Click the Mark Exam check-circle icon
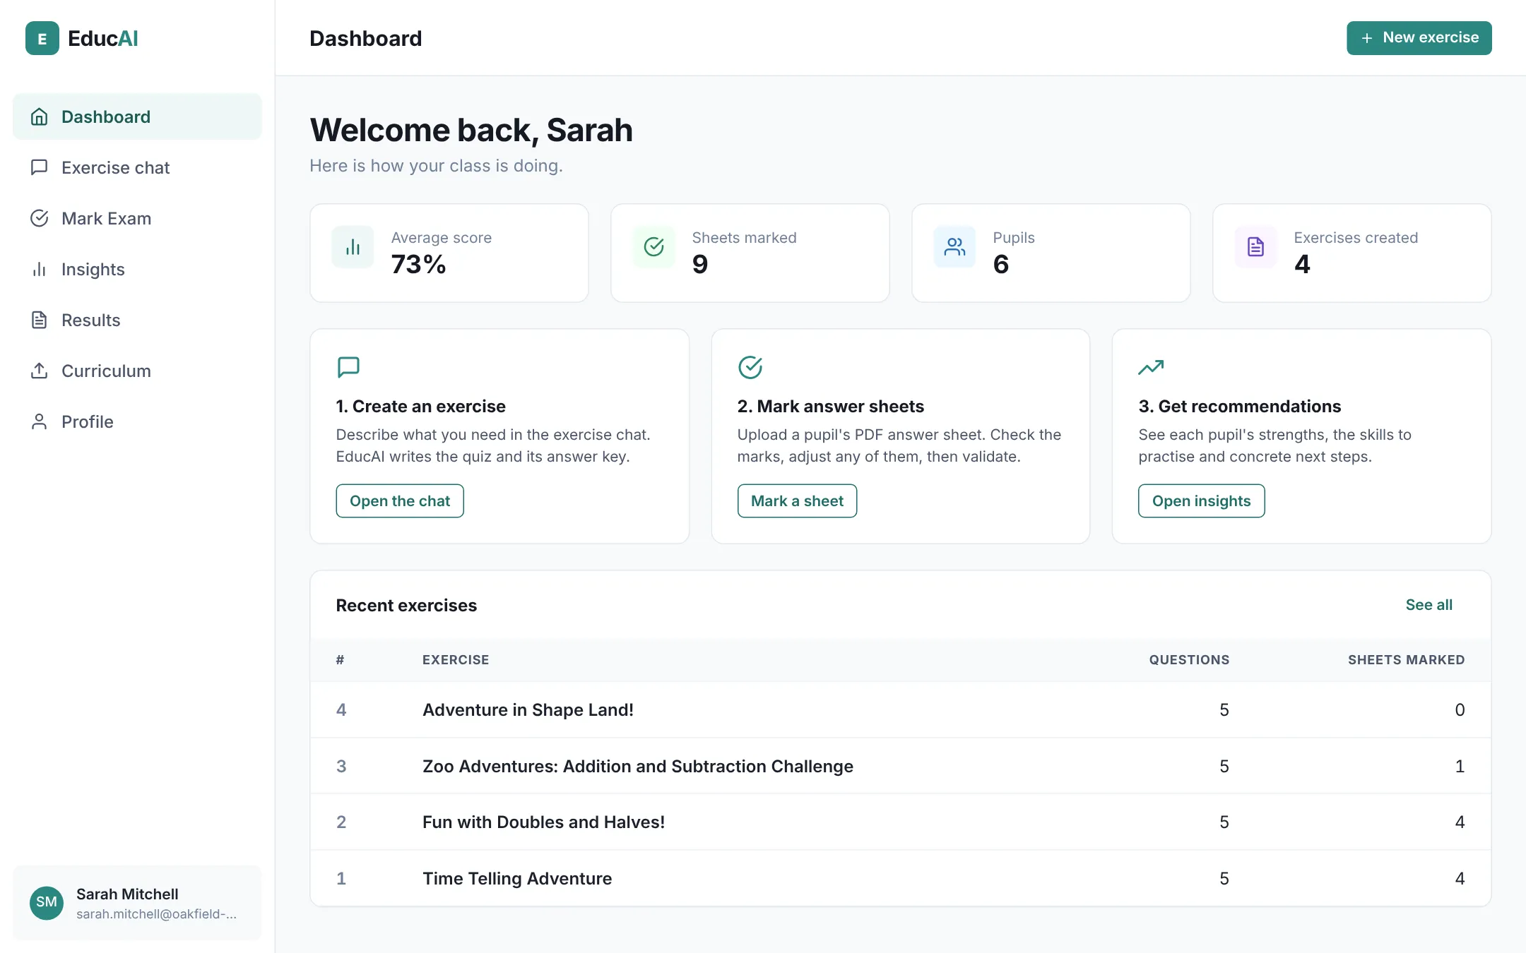Viewport: 1526px width, 953px height. 40,218
